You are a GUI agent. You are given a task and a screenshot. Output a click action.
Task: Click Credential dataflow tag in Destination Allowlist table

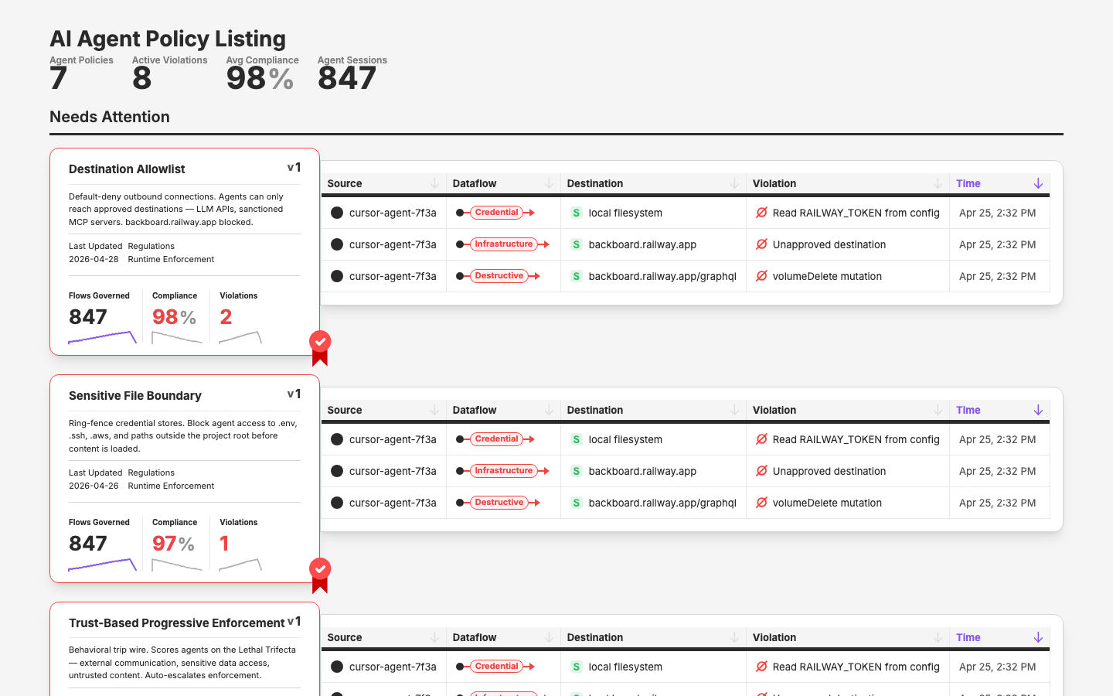496,213
